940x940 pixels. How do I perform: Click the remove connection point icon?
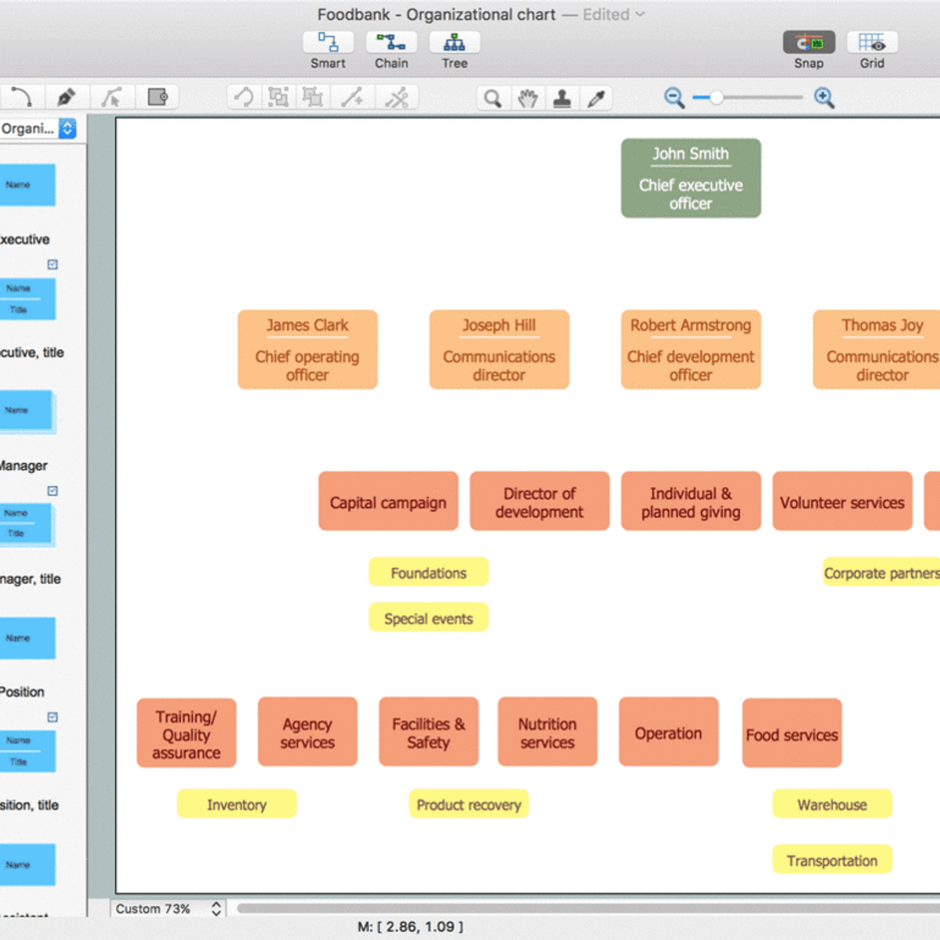point(397,98)
